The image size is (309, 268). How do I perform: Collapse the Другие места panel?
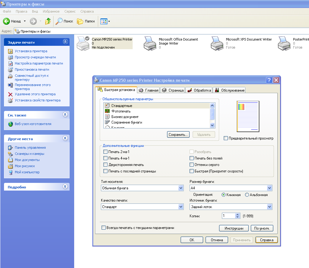point(65,138)
